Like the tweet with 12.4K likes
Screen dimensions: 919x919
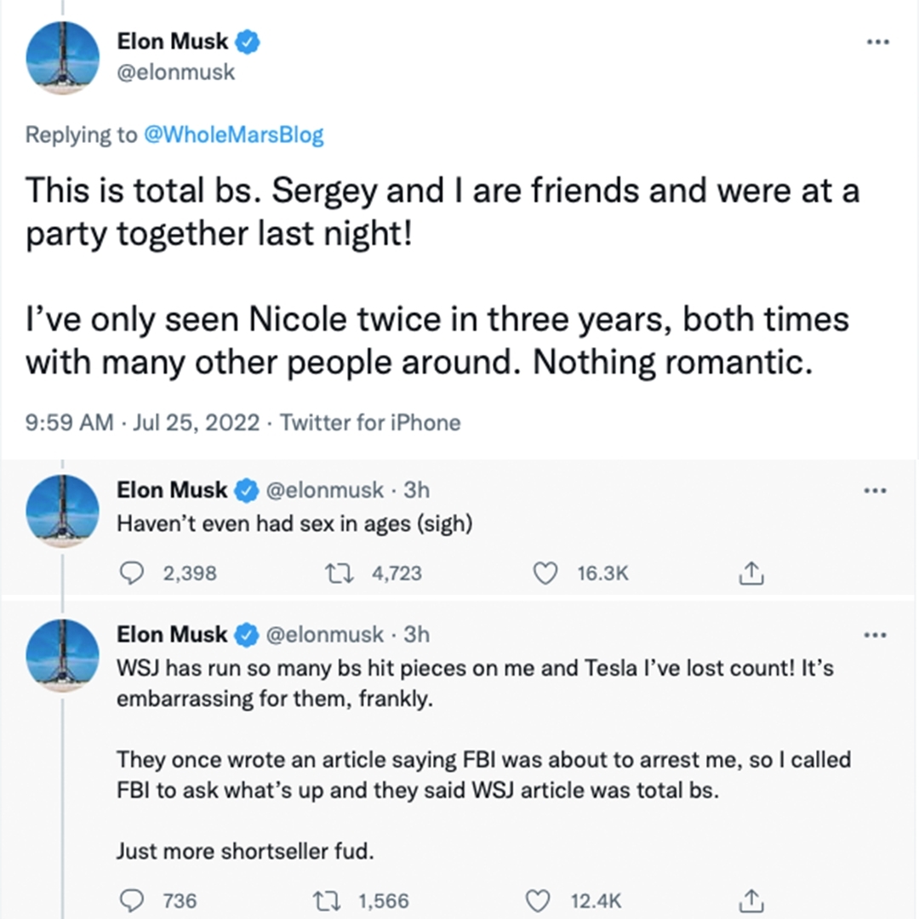pos(538,900)
